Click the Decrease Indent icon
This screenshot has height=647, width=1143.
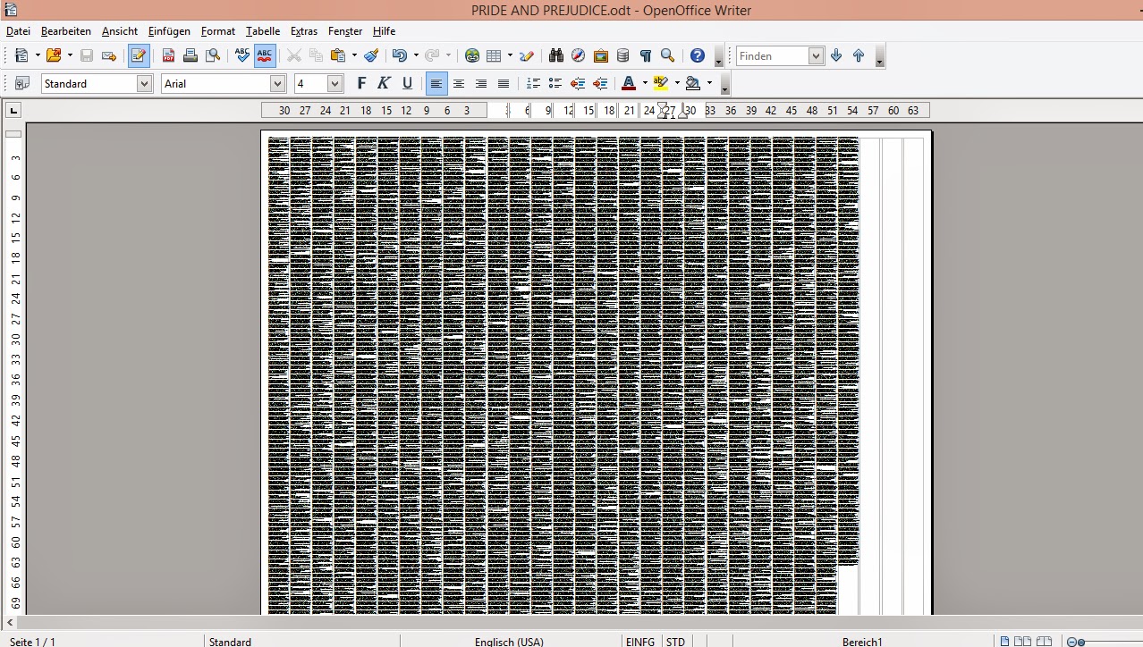tap(578, 83)
